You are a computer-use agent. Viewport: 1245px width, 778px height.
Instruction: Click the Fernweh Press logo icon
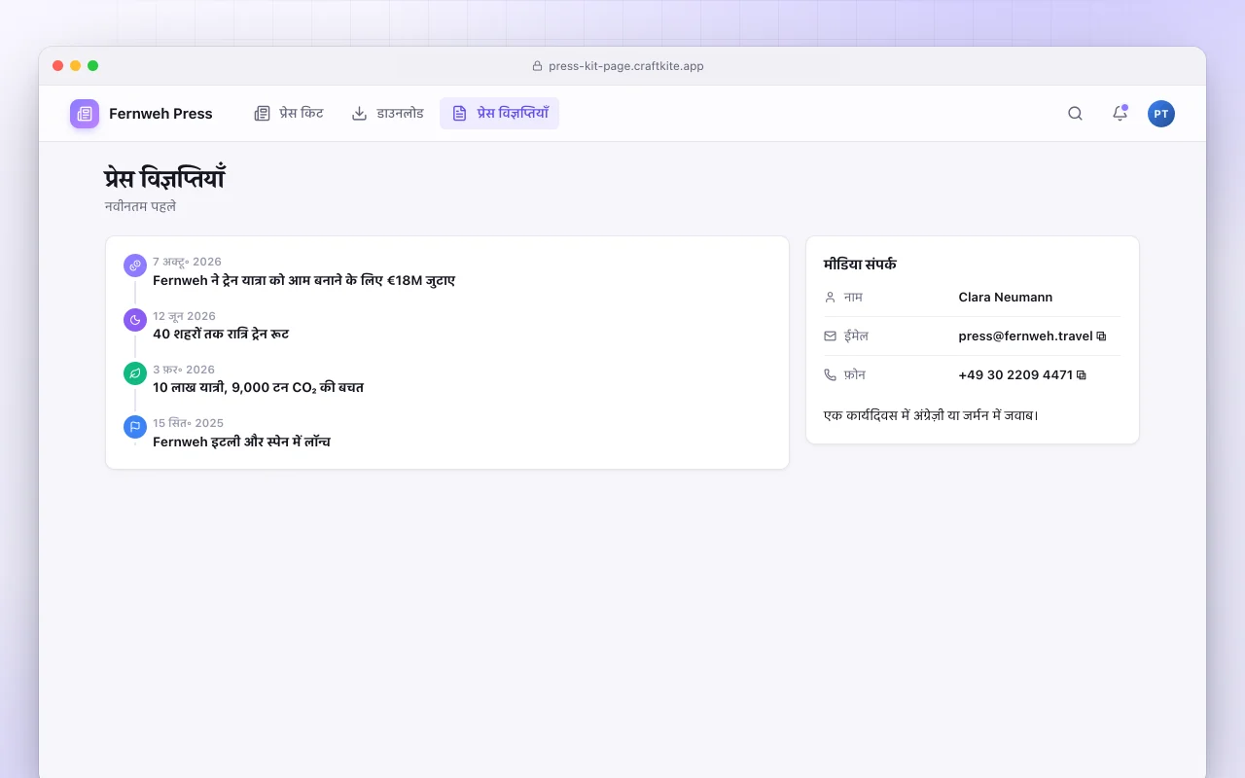click(x=85, y=114)
